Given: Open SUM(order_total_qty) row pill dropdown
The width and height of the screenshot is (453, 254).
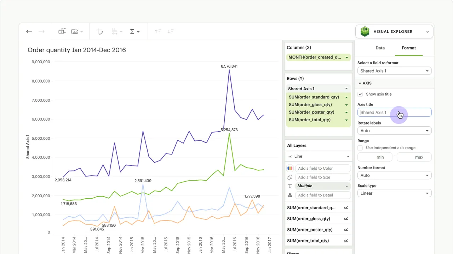Looking at the screenshot, I should pos(346,120).
